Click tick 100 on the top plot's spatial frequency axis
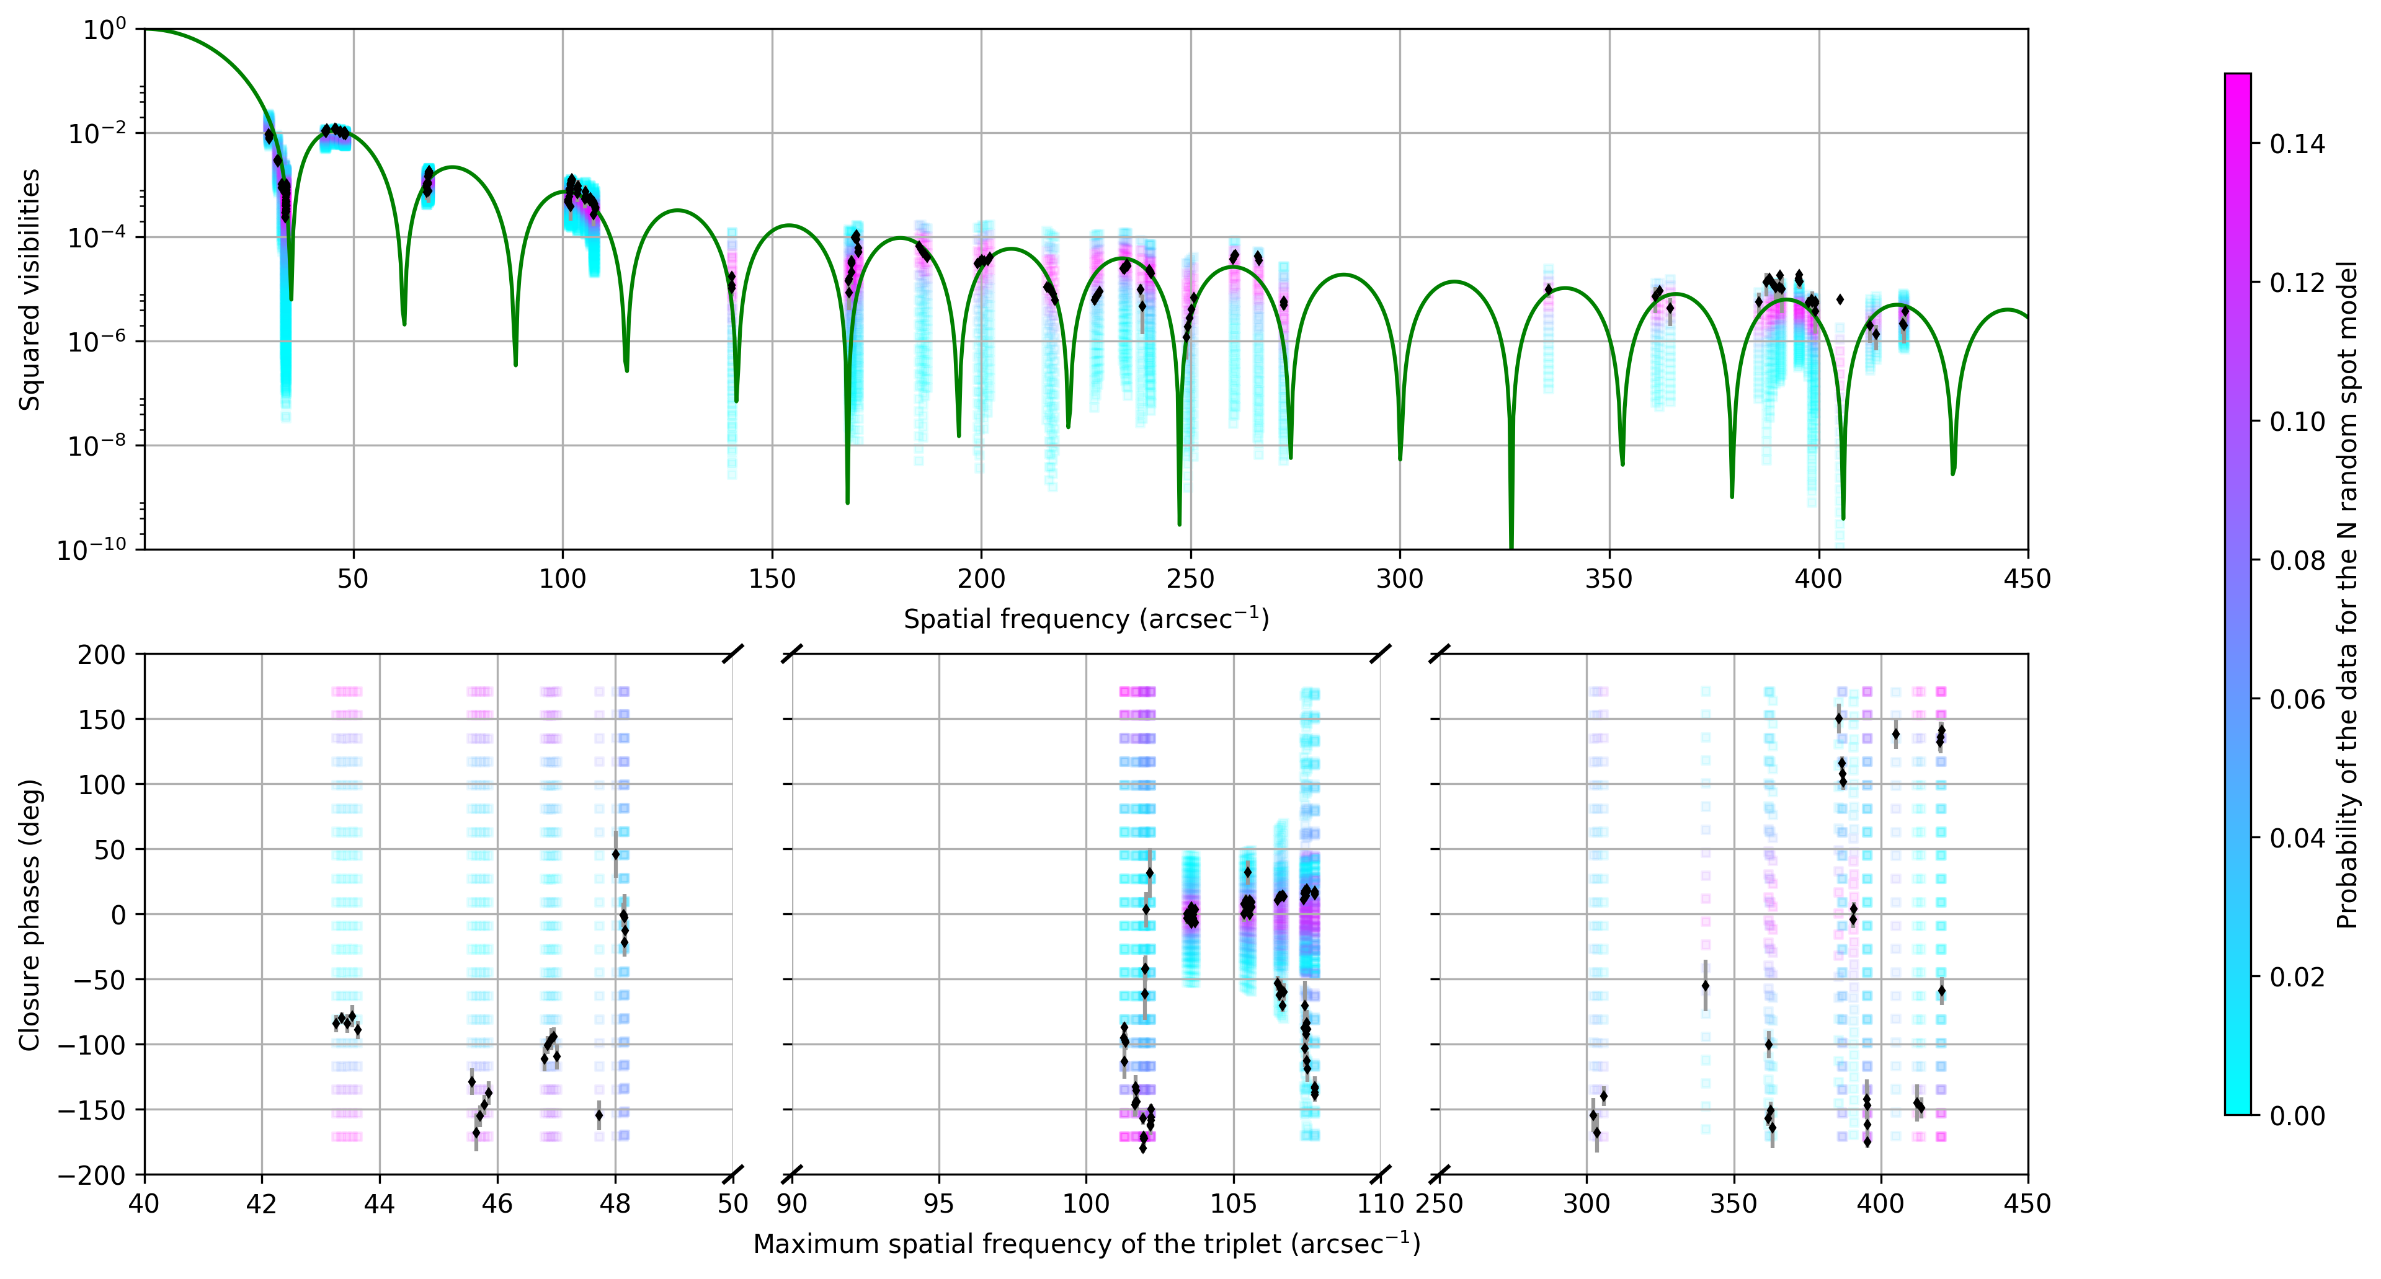This screenshot has height=1279, width=2381. (562, 580)
